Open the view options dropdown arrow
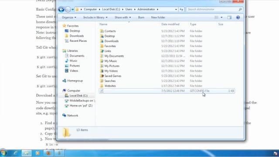This screenshot has height=157, width=279. [221, 17]
